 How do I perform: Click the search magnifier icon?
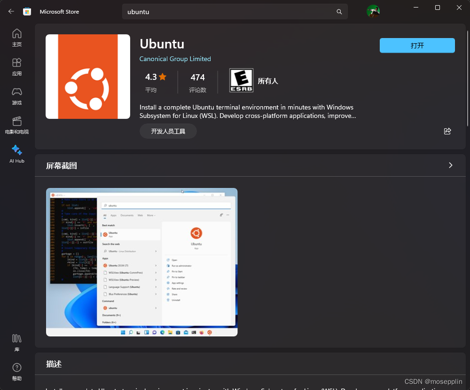click(x=339, y=12)
